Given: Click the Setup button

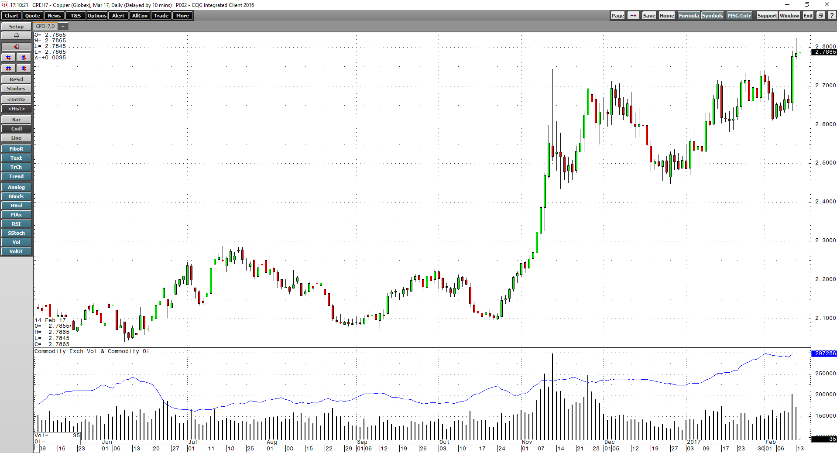Looking at the screenshot, I should 16,27.
